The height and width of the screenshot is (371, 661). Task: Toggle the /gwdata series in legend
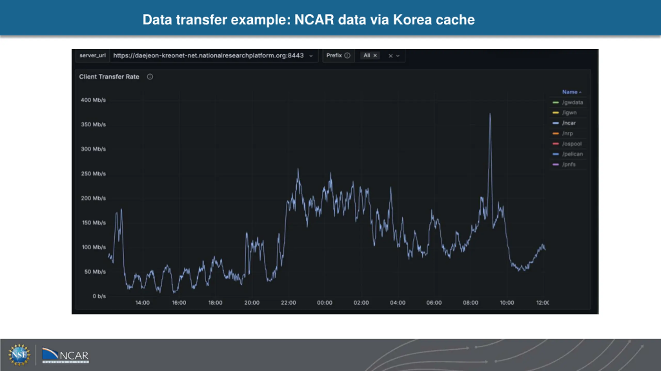pos(572,103)
